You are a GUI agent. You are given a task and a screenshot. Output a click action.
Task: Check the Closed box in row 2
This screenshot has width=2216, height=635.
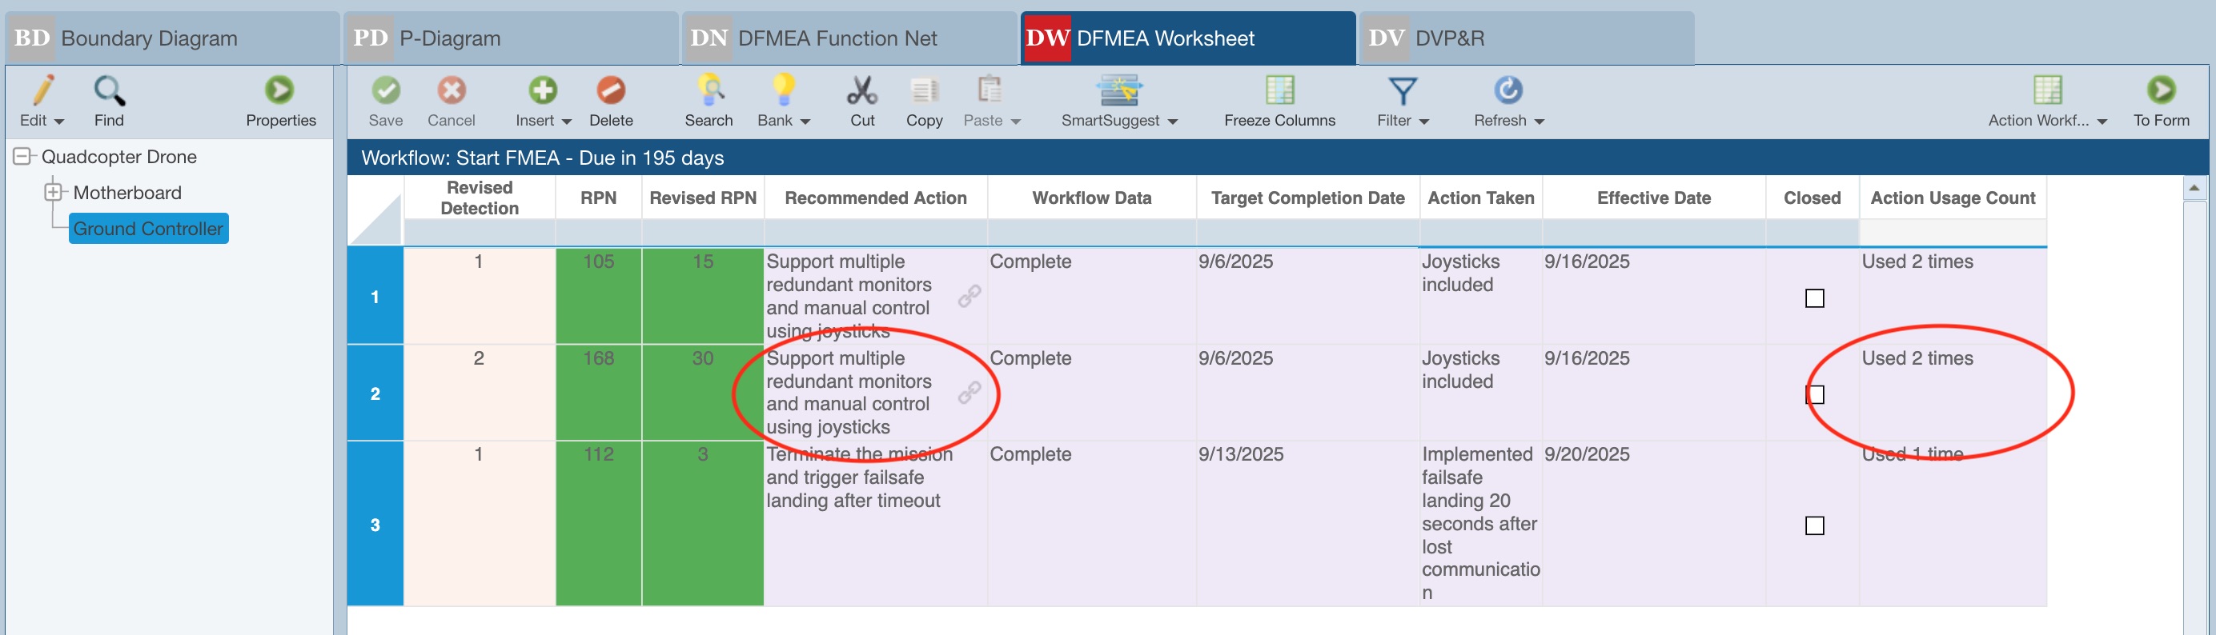pos(1814,394)
